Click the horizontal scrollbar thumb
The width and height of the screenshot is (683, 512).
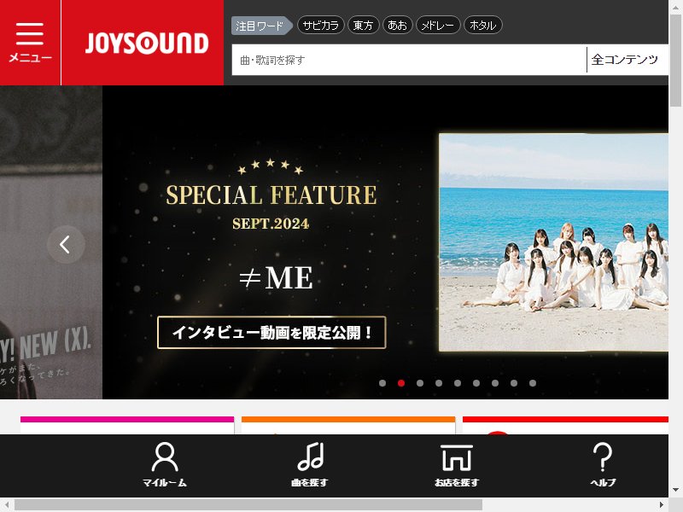coord(248,504)
